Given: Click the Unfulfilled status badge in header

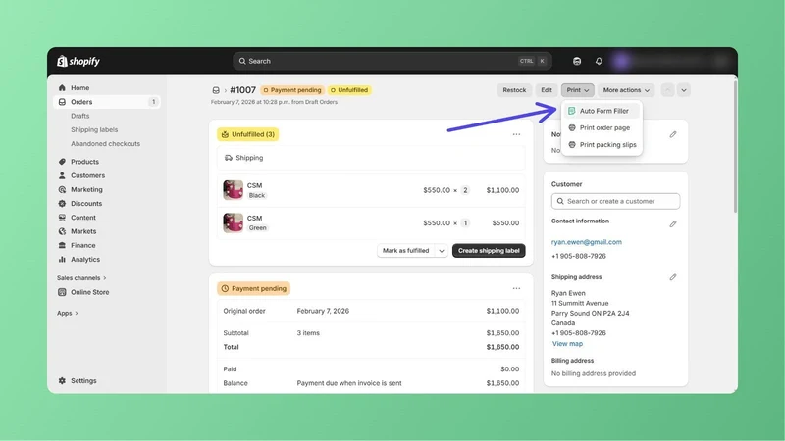Looking at the screenshot, I should pyautogui.click(x=349, y=90).
